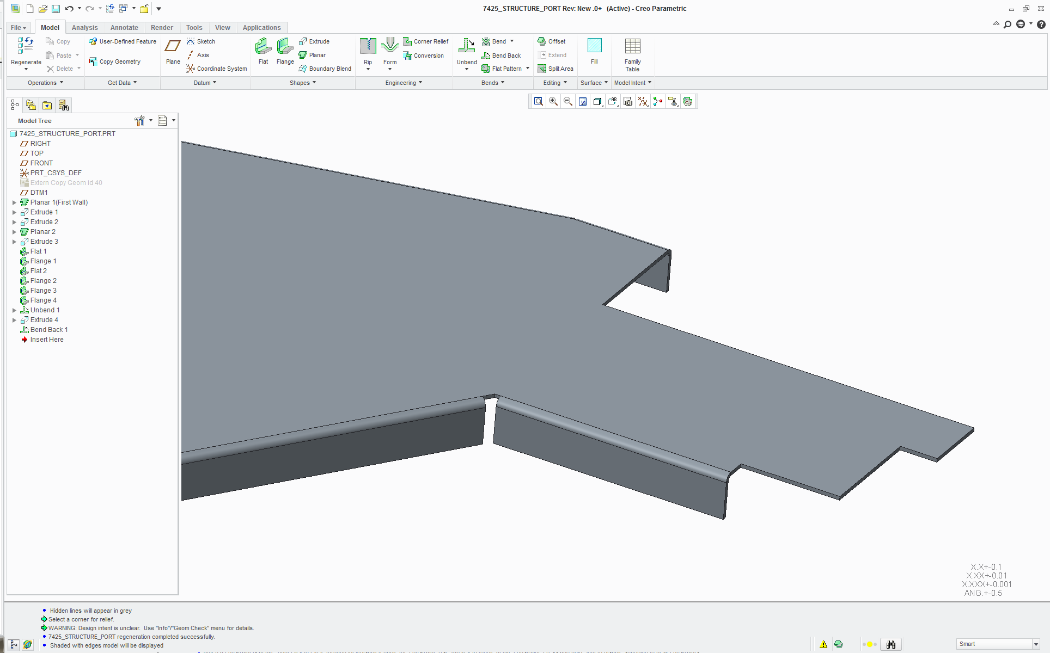
Task: Click Refit in the graphics toolbar
Action: 539,101
